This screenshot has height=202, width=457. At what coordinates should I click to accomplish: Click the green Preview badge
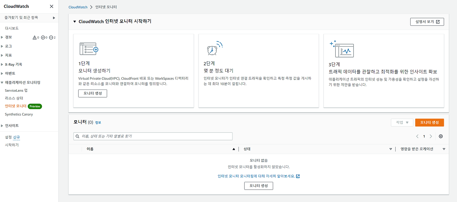[35, 106]
